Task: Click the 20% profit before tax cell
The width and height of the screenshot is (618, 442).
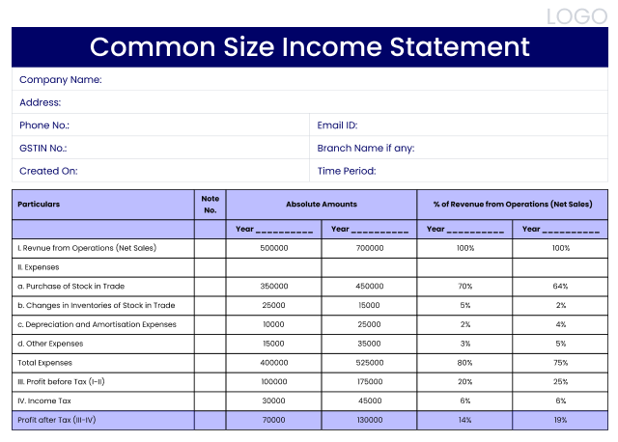Action: coord(465,382)
